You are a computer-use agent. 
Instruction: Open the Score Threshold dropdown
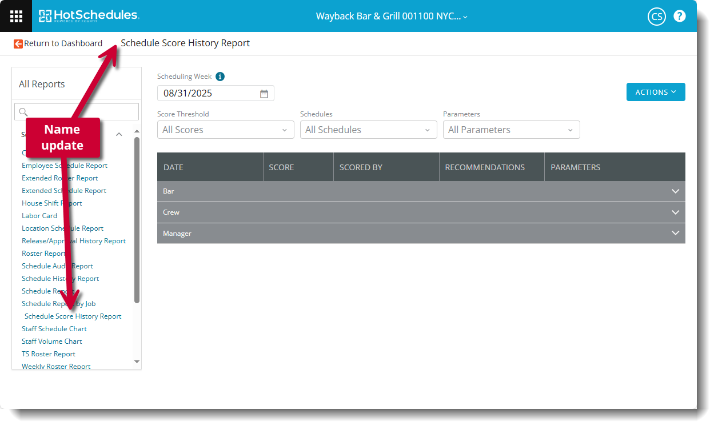coord(225,130)
